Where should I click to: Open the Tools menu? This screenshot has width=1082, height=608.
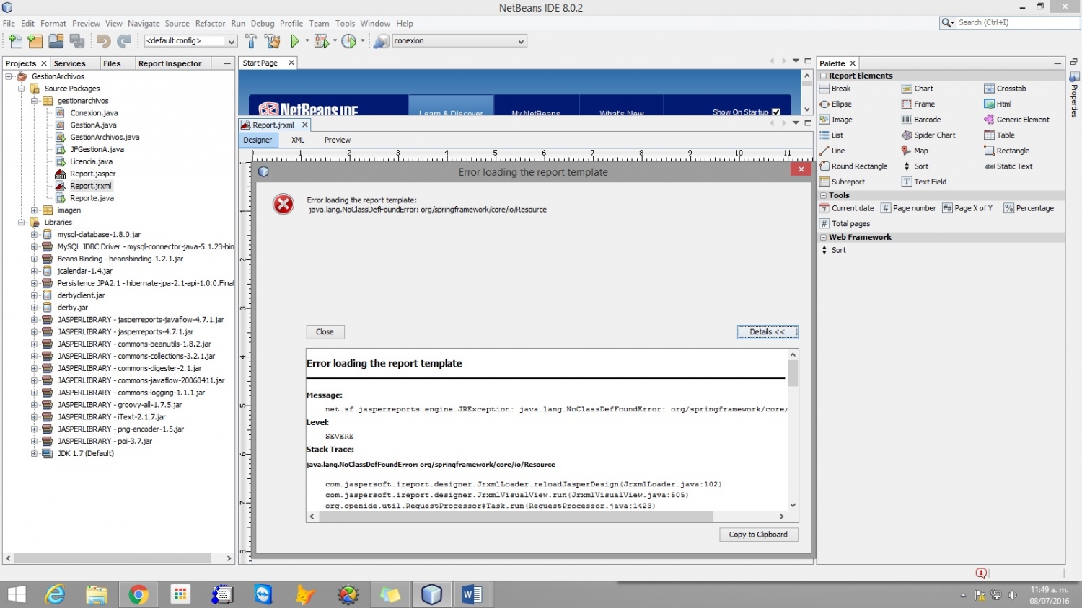[345, 24]
